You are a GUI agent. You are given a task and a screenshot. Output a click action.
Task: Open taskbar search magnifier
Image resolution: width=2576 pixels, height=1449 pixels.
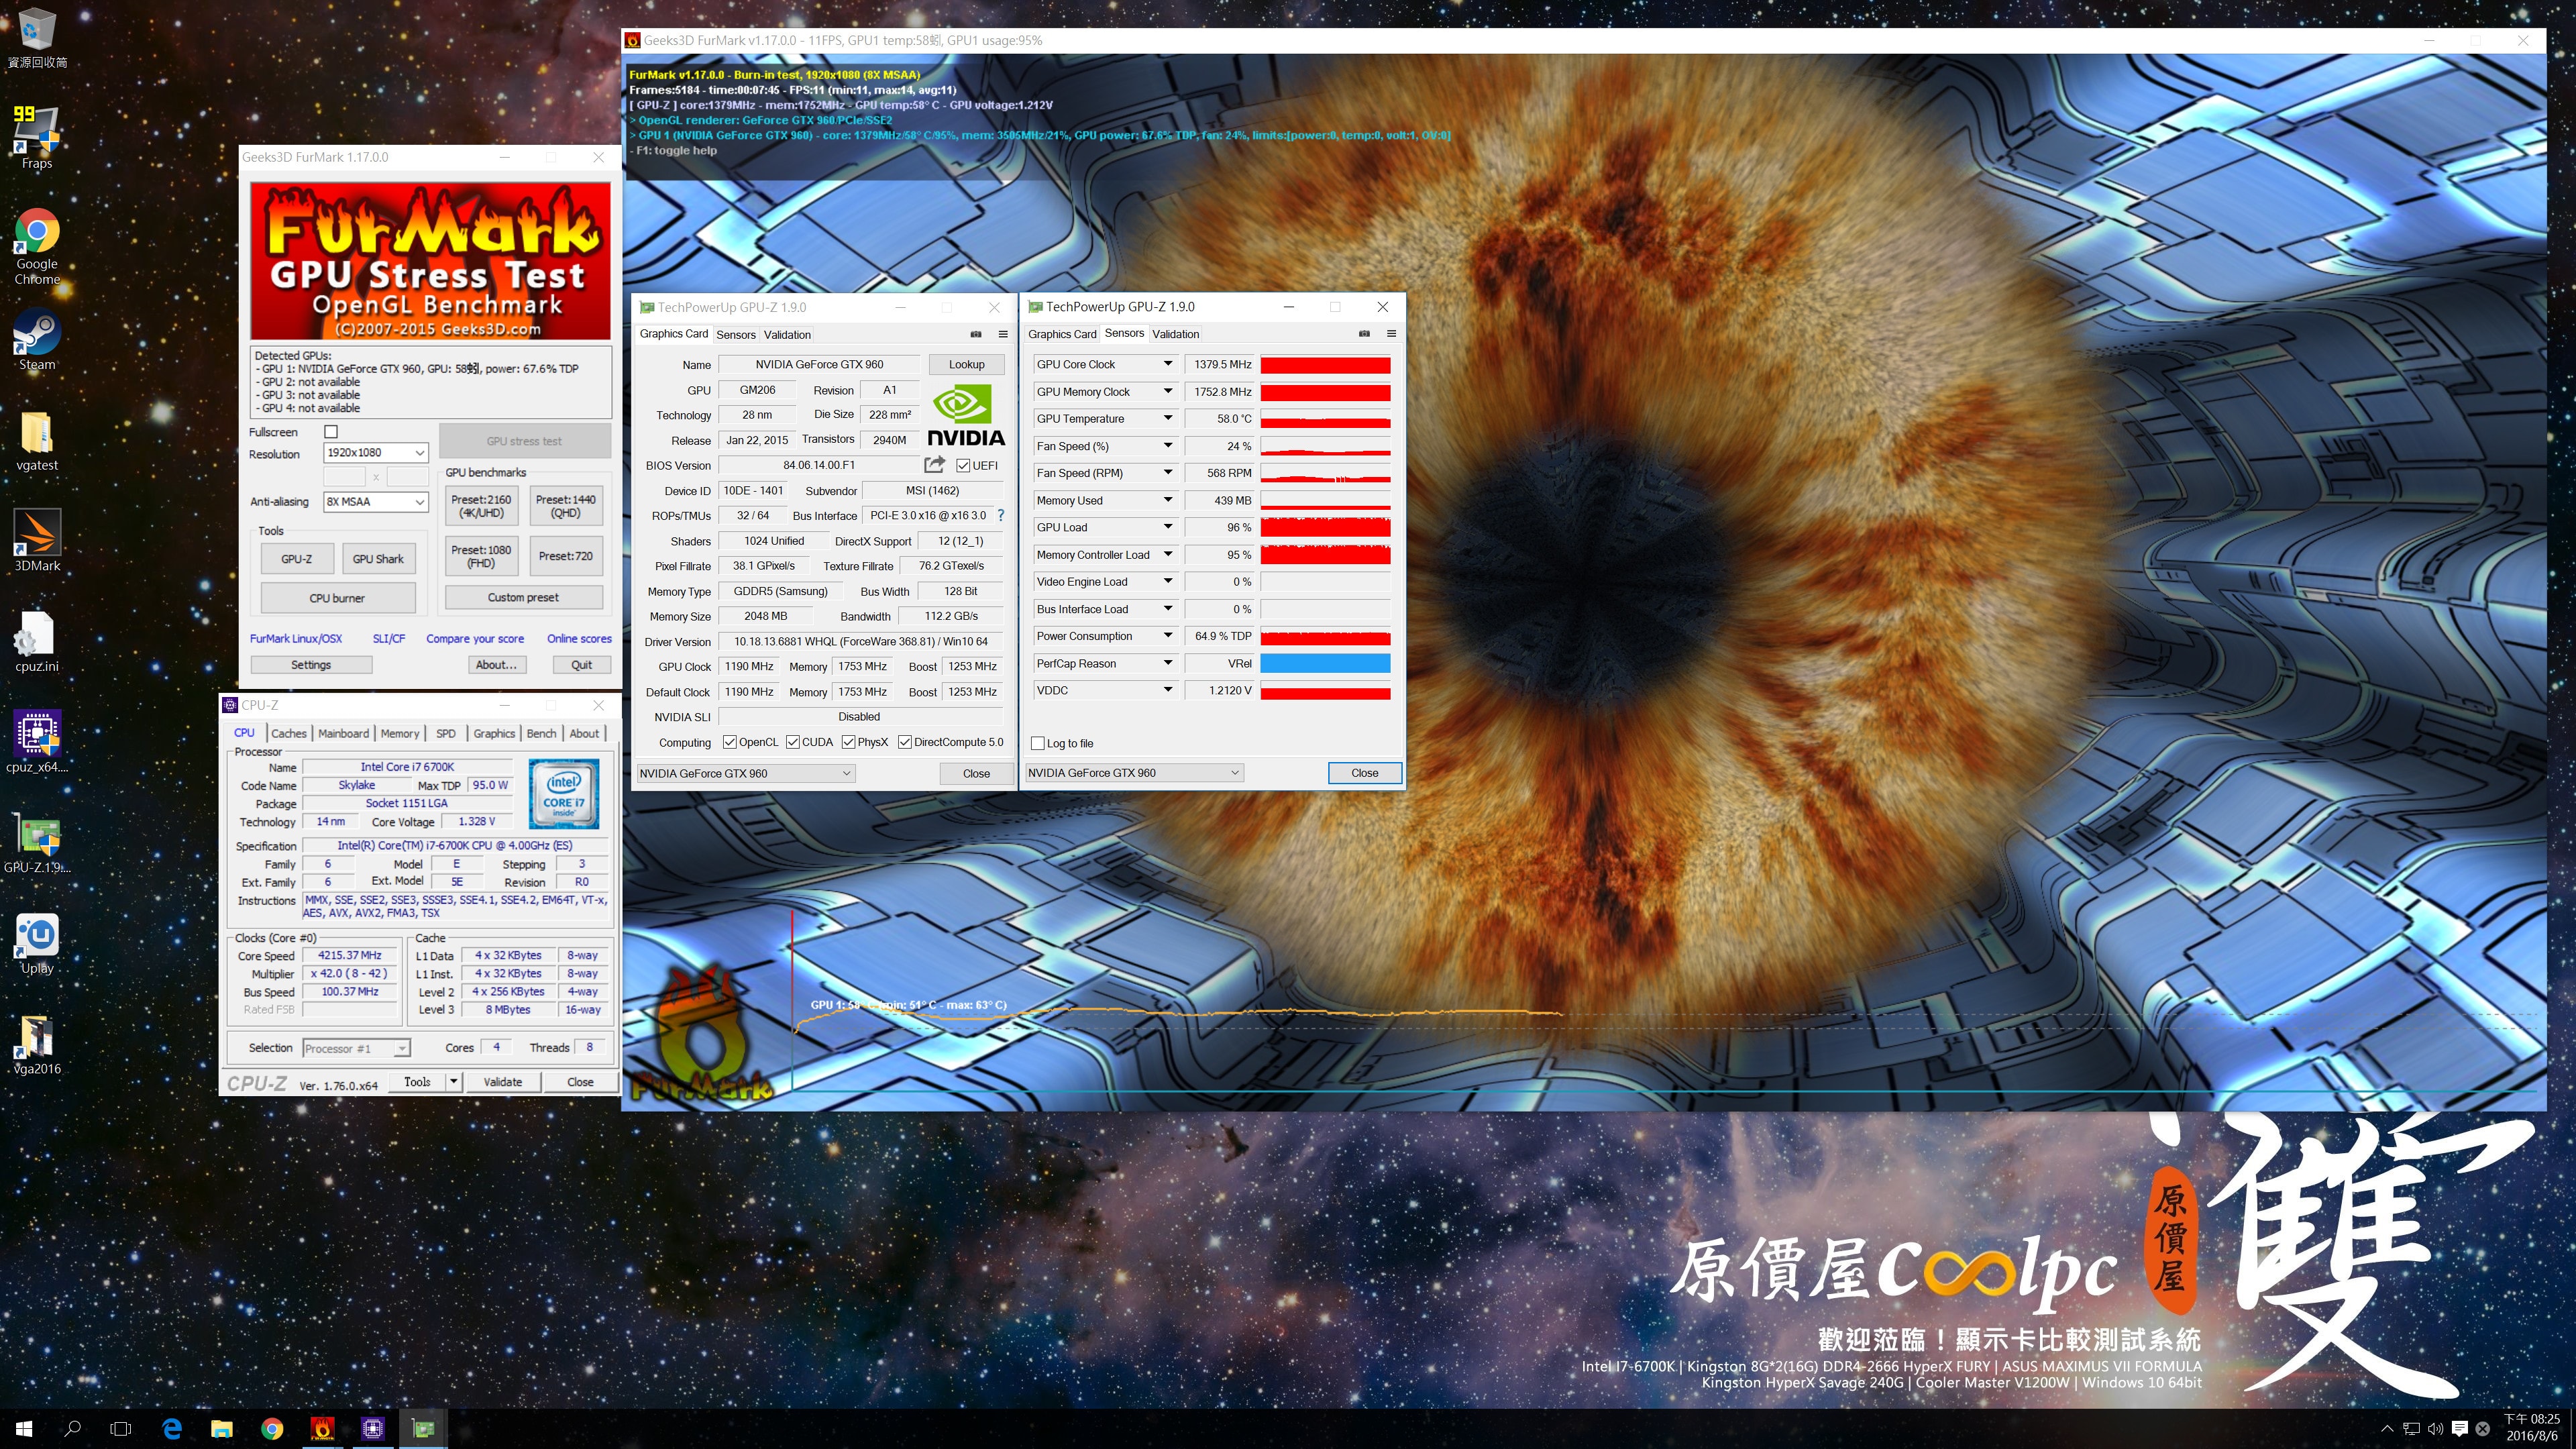click(72, 1429)
